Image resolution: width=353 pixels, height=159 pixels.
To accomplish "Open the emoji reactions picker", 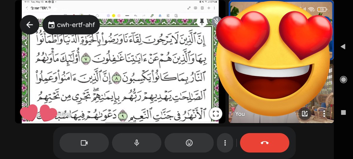I will [x=189, y=143].
